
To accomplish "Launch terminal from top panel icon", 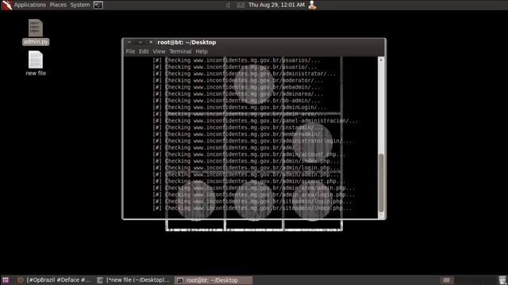I will coord(98,5).
